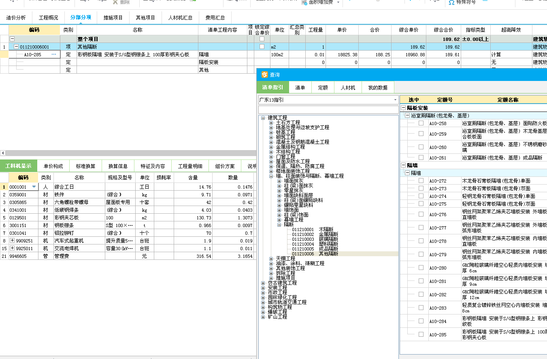Expand the 市政工程 tree node
This screenshot has height=359, width=547.
[x=263, y=292]
